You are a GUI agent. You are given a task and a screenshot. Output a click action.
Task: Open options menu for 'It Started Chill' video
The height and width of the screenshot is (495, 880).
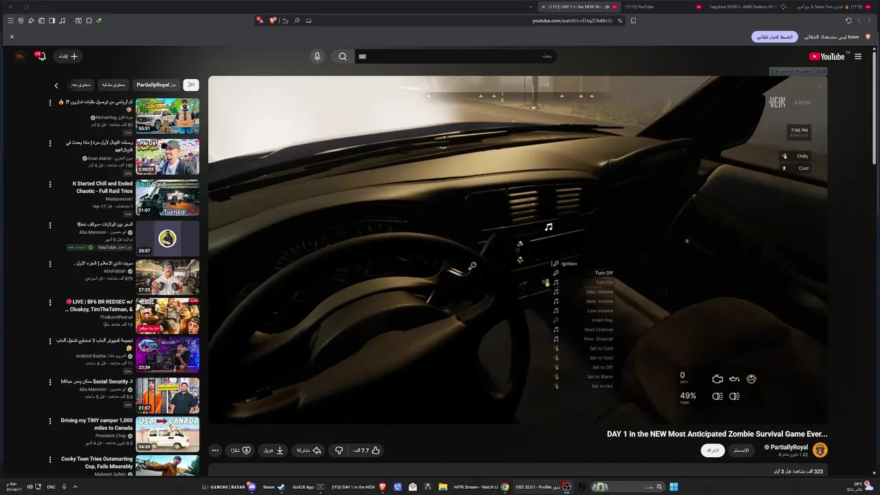click(x=49, y=184)
